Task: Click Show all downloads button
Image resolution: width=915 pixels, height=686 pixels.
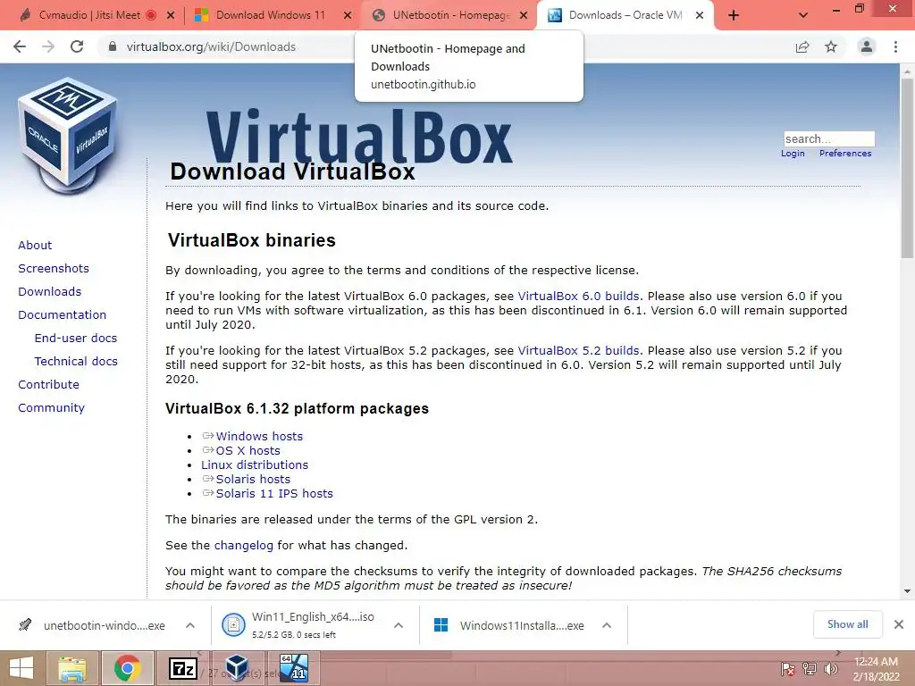Action: pyautogui.click(x=847, y=624)
